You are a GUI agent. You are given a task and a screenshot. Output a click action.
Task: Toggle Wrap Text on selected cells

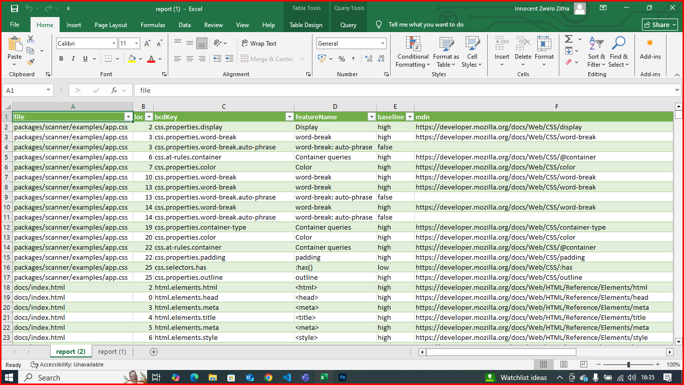coord(259,44)
